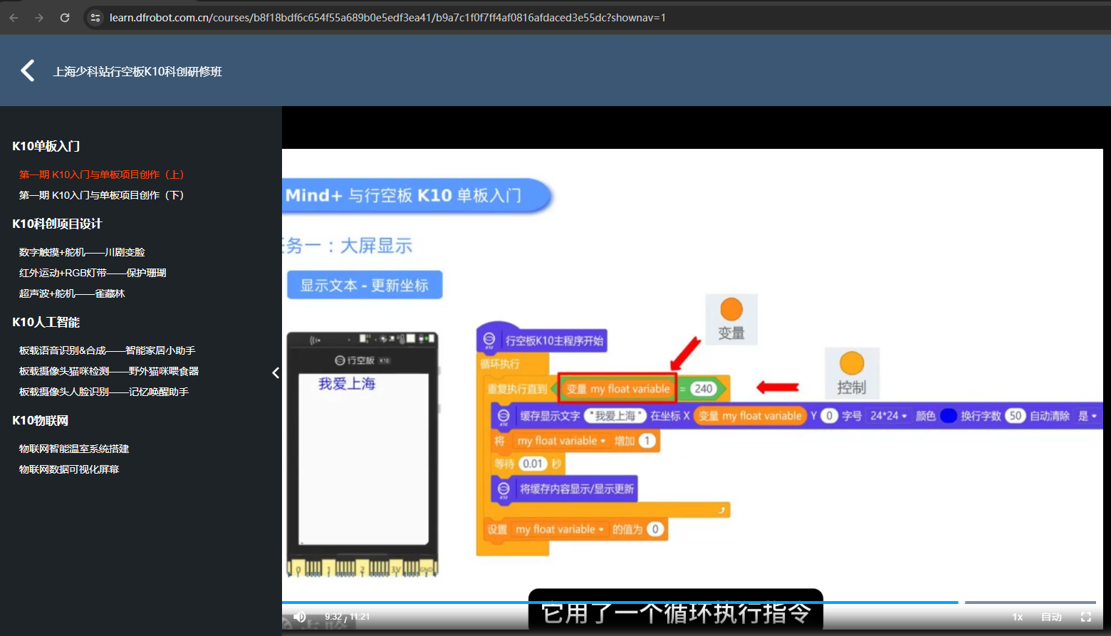This screenshot has height=636, width=1111.
Task: Open 物联网数据可视化屏幕 lesson
Action: click(69, 469)
